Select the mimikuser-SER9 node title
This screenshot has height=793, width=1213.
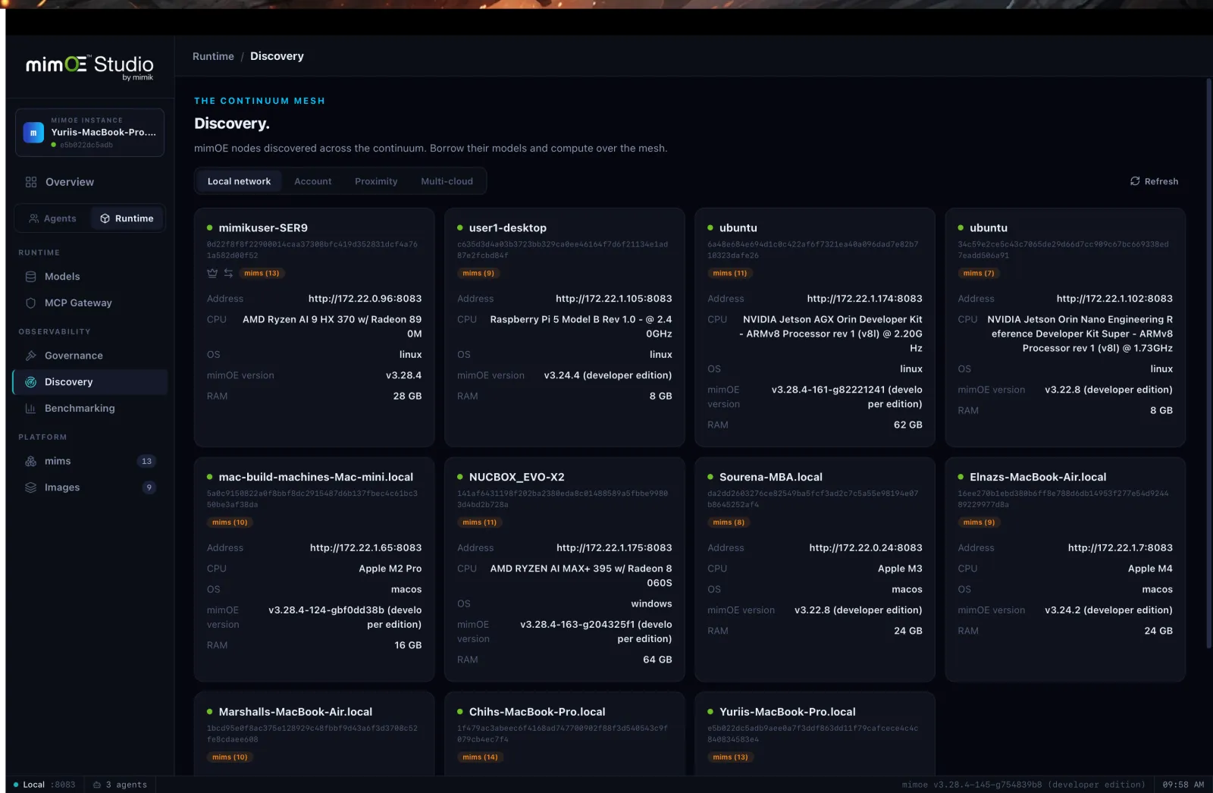263,227
